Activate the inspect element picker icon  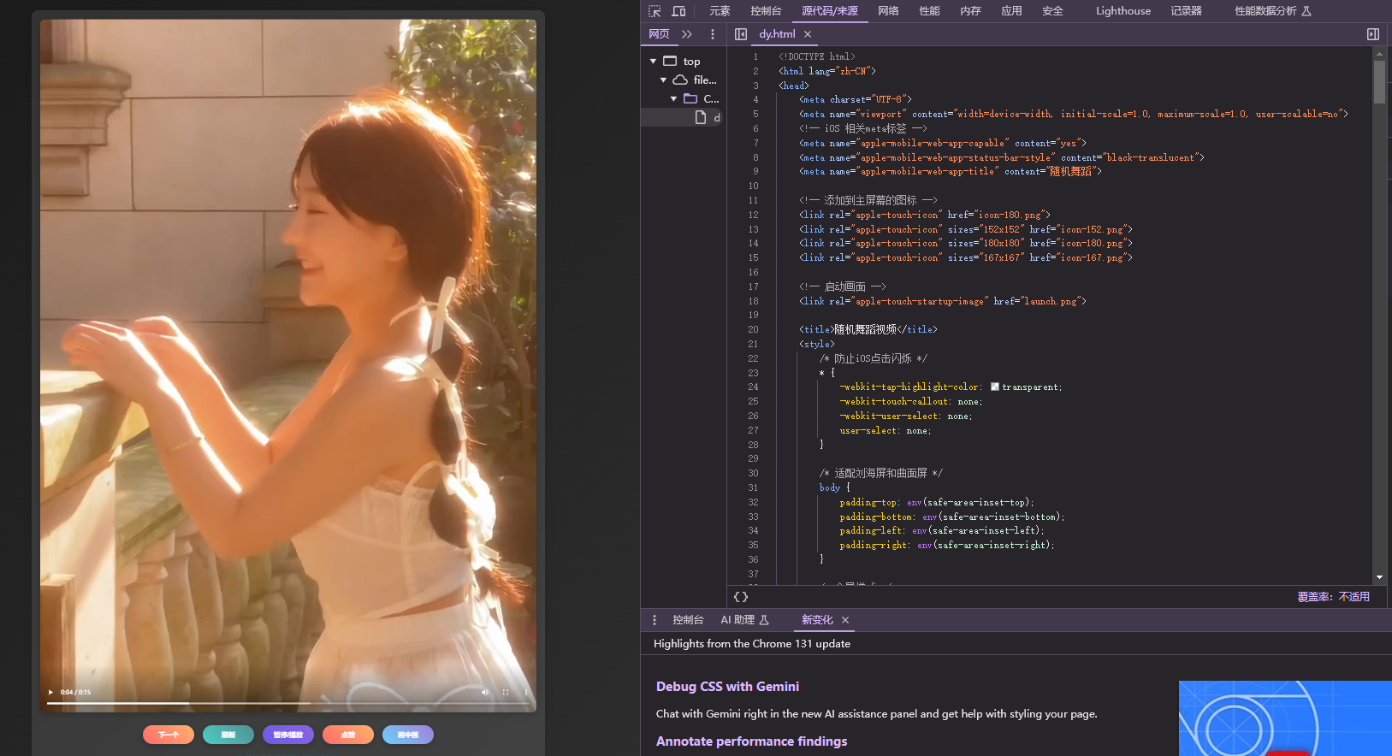coord(655,11)
